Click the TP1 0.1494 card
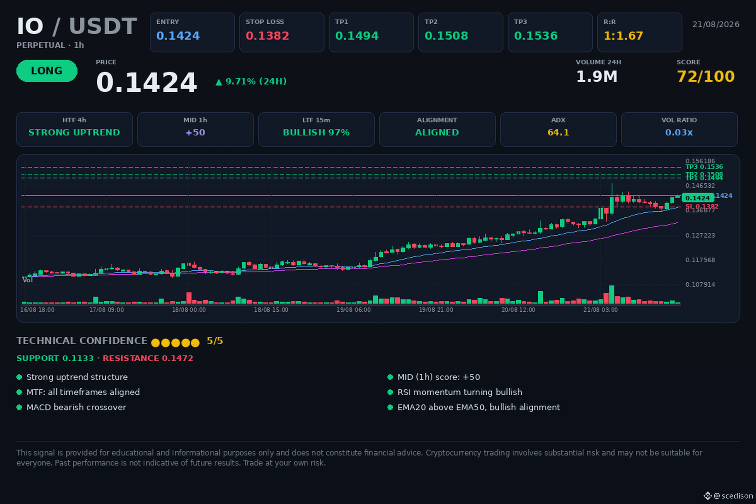The image size is (756, 504). [371, 32]
